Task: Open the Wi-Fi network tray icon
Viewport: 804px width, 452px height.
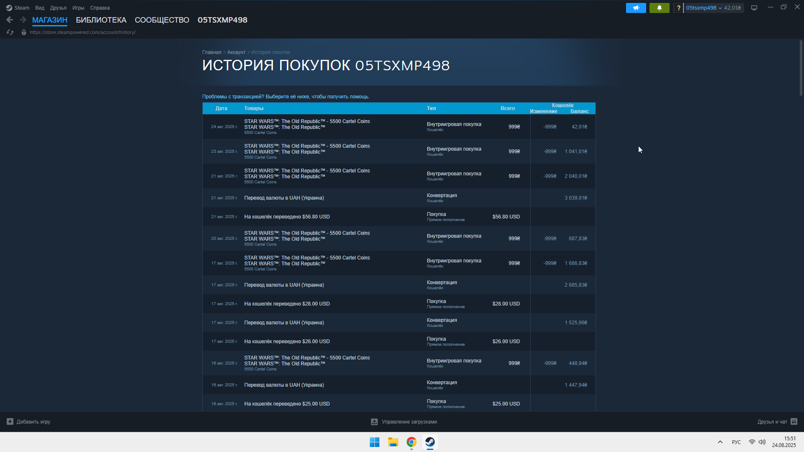Action: coord(752,442)
